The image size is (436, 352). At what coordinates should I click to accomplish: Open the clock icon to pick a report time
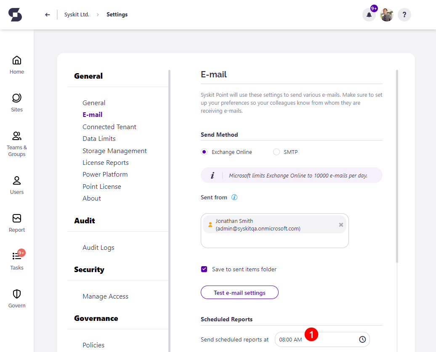click(x=362, y=339)
